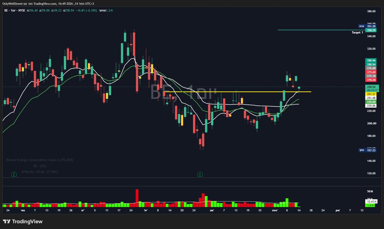Click the OnlyWellStreet publisher text at top
The height and width of the screenshot is (229, 384).
pos(12,4)
